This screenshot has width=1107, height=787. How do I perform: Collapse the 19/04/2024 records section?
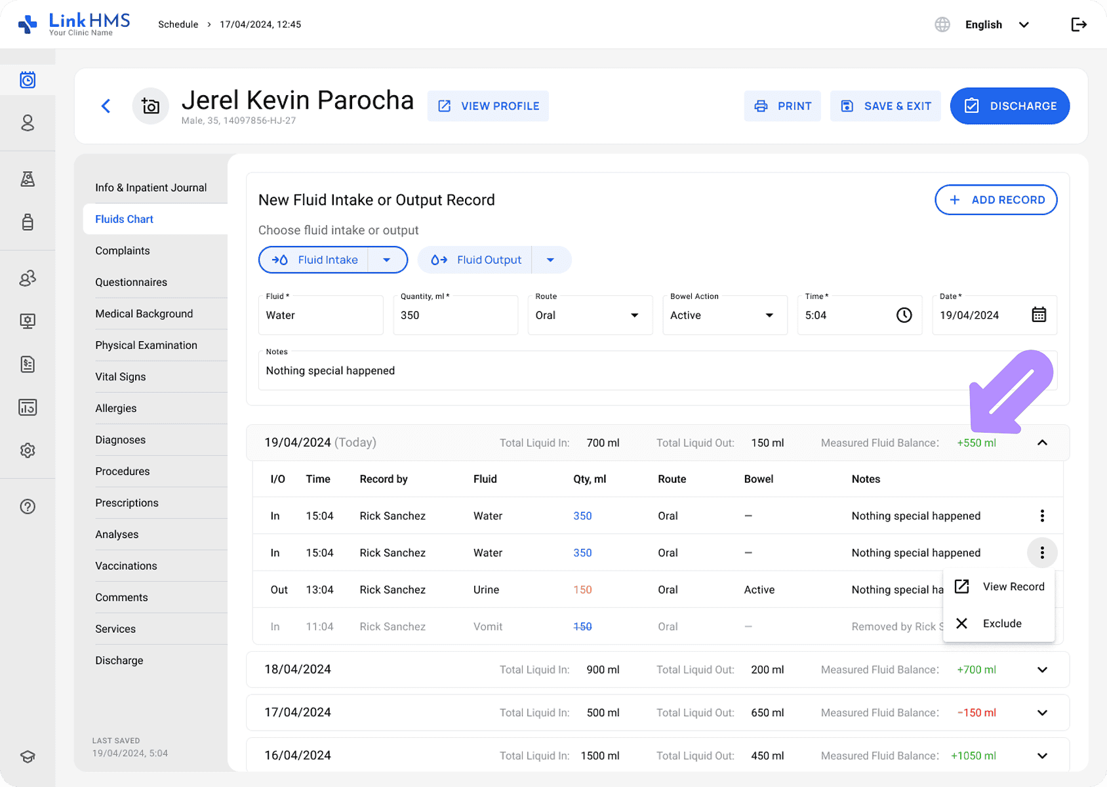click(1042, 443)
